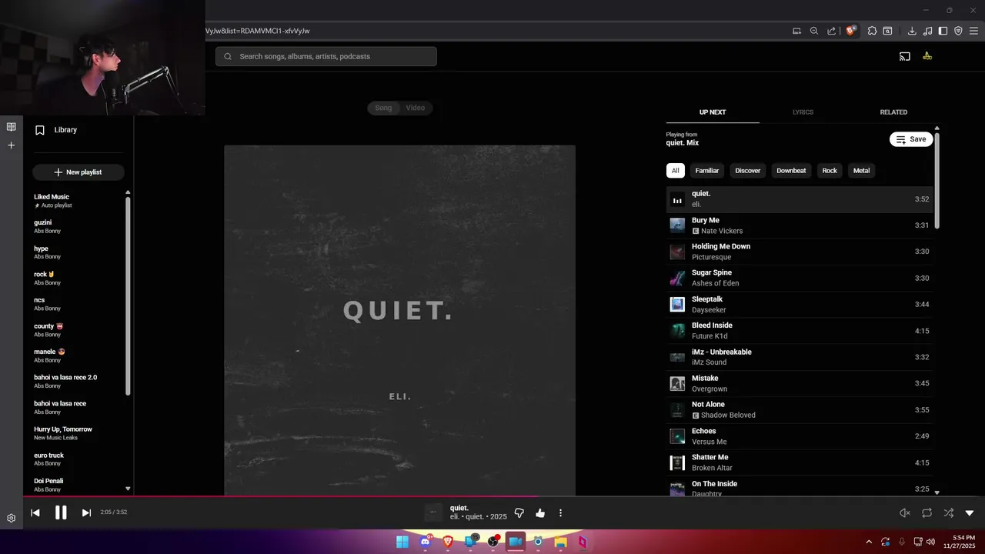The width and height of the screenshot is (985, 554).
Task: Go back to the previous track
Action: click(x=35, y=512)
